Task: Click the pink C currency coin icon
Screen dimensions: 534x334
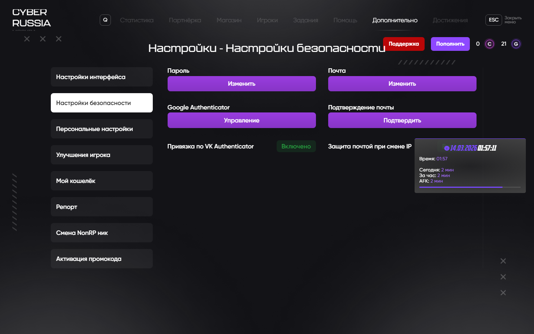Action: click(489, 44)
